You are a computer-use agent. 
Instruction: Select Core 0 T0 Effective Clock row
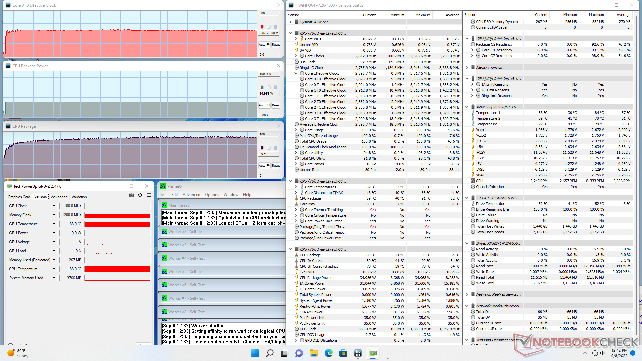click(325, 79)
